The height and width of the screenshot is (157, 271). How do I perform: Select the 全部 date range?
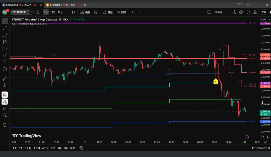[72, 148]
